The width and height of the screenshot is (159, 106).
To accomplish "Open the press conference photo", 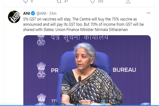I will [x=87, y=70].
